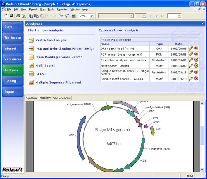Switch to the MapView tab
Image resolution: width=207 pixels, height=179 pixels.
pos(45,98)
